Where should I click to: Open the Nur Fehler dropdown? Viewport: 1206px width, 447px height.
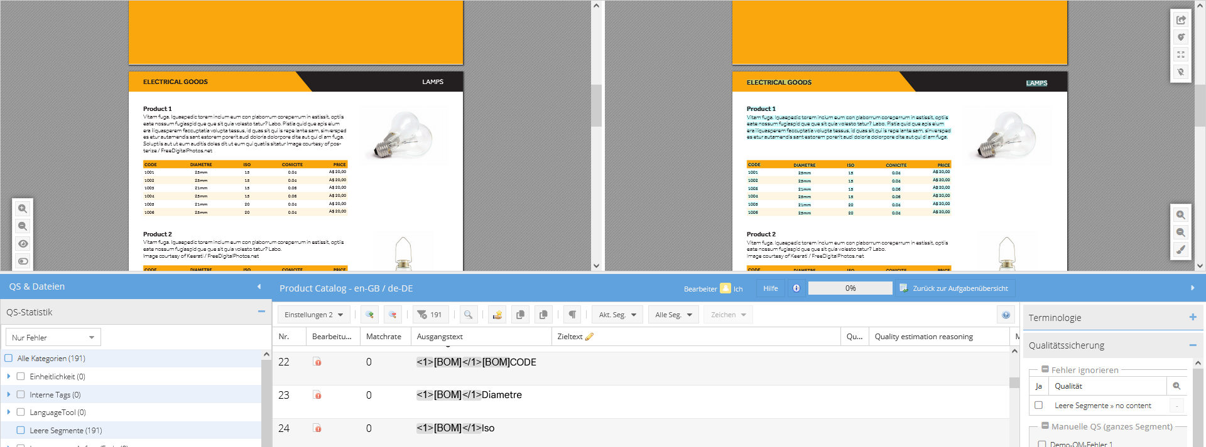53,337
